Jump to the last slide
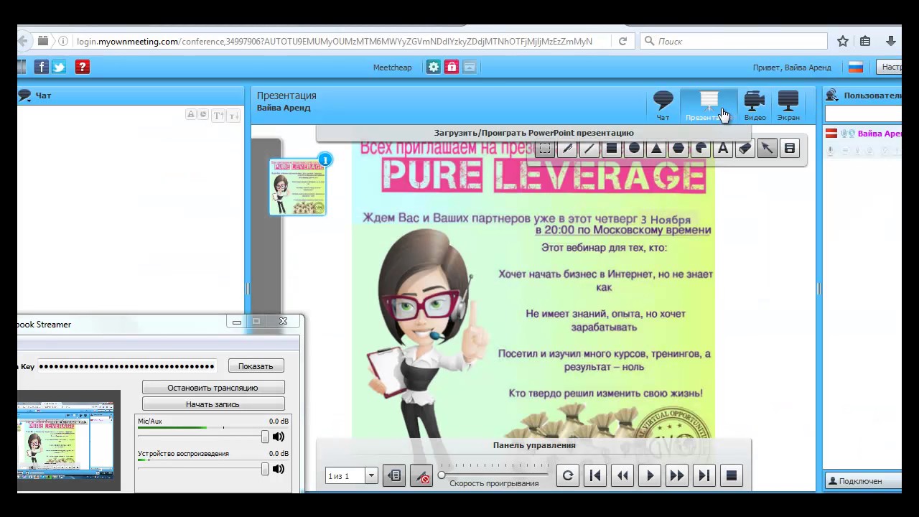The height and width of the screenshot is (517, 919). pyautogui.click(x=704, y=475)
